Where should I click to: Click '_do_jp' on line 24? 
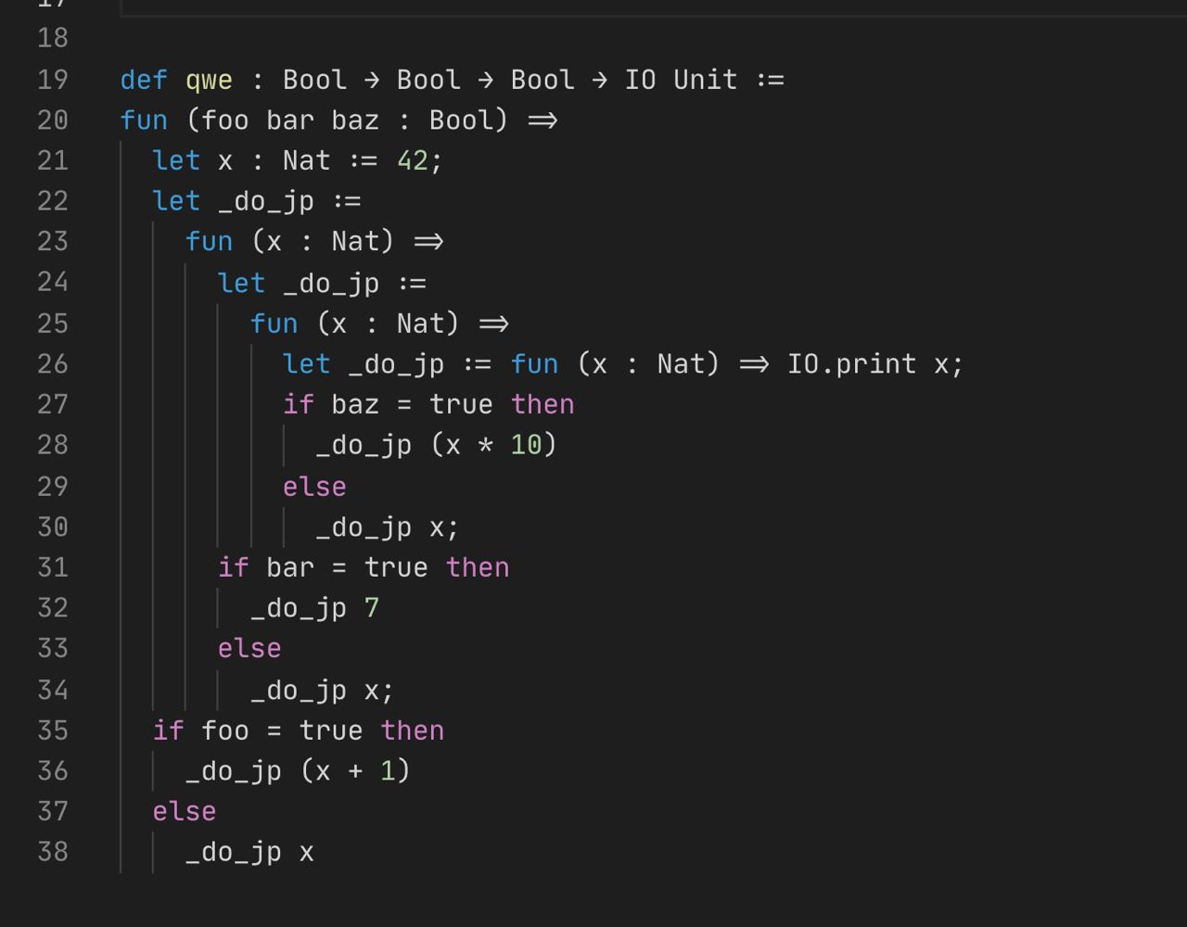pyautogui.click(x=331, y=283)
